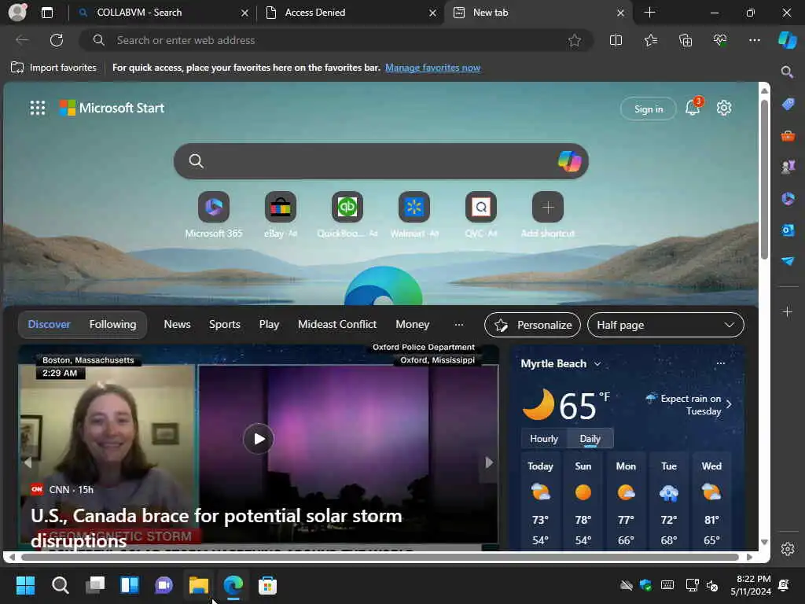Open Edge Settings and more menu
The height and width of the screenshot is (604, 805).
754,40
